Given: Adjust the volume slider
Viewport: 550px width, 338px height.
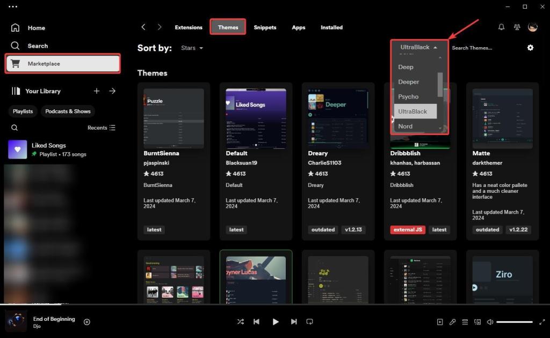Looking at the screenshot, I should click(x=515, y=322).
